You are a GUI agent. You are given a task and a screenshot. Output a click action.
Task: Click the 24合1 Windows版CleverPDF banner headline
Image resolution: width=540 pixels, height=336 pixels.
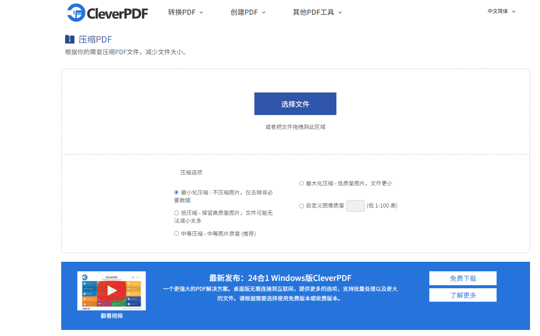click(280, 278)
